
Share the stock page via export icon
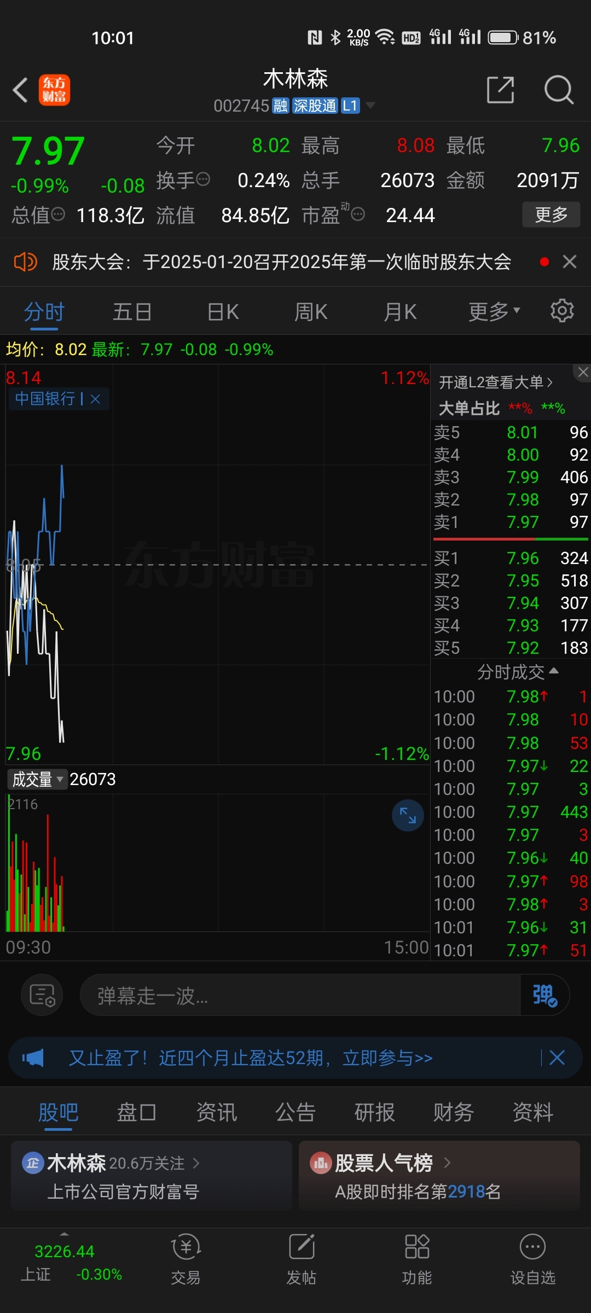tap(501, 90)
